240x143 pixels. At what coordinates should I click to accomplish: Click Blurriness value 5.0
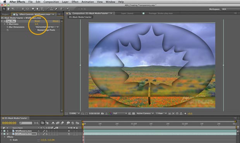36,24
